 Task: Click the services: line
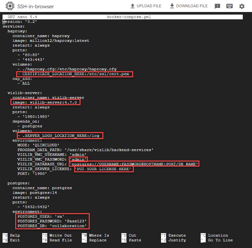click(x=14, y=26)
